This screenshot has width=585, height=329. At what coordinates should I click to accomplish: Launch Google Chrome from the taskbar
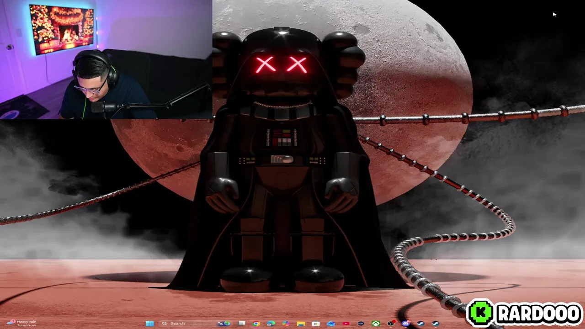[256, 324]
